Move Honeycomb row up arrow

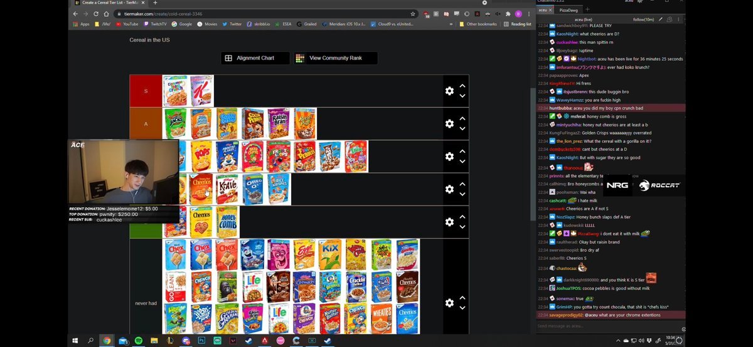coord(462,217)
